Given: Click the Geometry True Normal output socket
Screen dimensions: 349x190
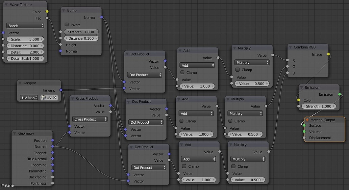Looking at the screenshot, I should (x=52, y=159).
